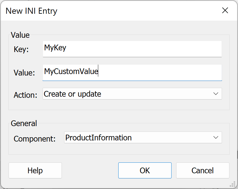Click the "Action:" label

25,95
